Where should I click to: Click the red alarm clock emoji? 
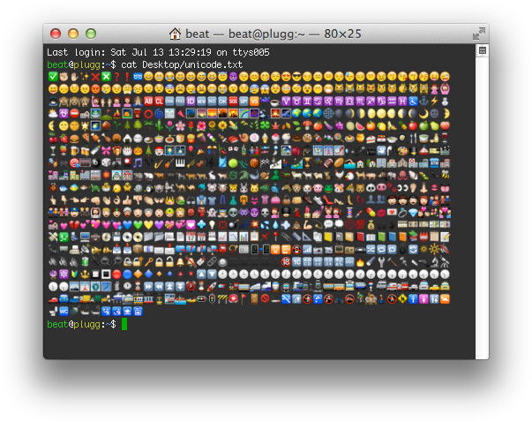click(x=191, y=287)
